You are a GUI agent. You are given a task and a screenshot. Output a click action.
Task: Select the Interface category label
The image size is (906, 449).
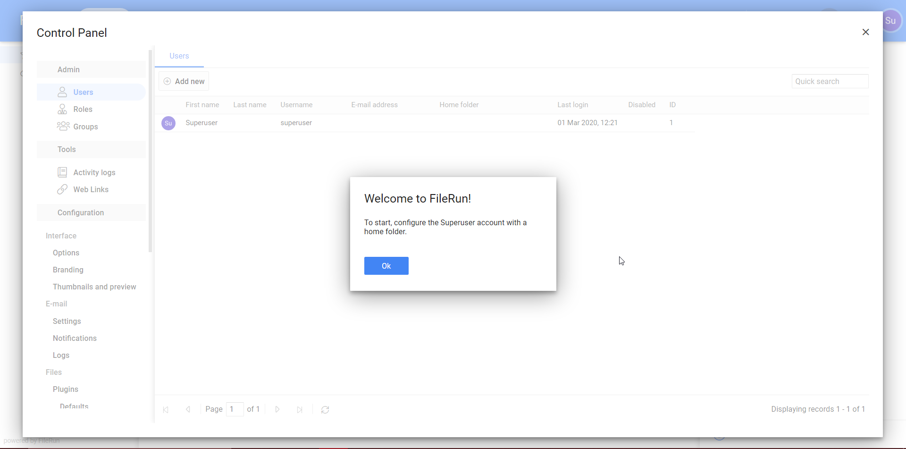point(61,236)
